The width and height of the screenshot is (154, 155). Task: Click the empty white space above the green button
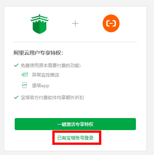[x=75, y=109]
